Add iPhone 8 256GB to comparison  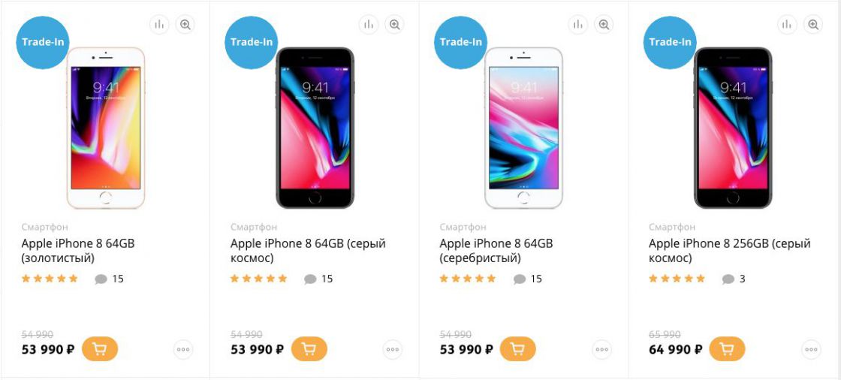(x=787, y=25)
